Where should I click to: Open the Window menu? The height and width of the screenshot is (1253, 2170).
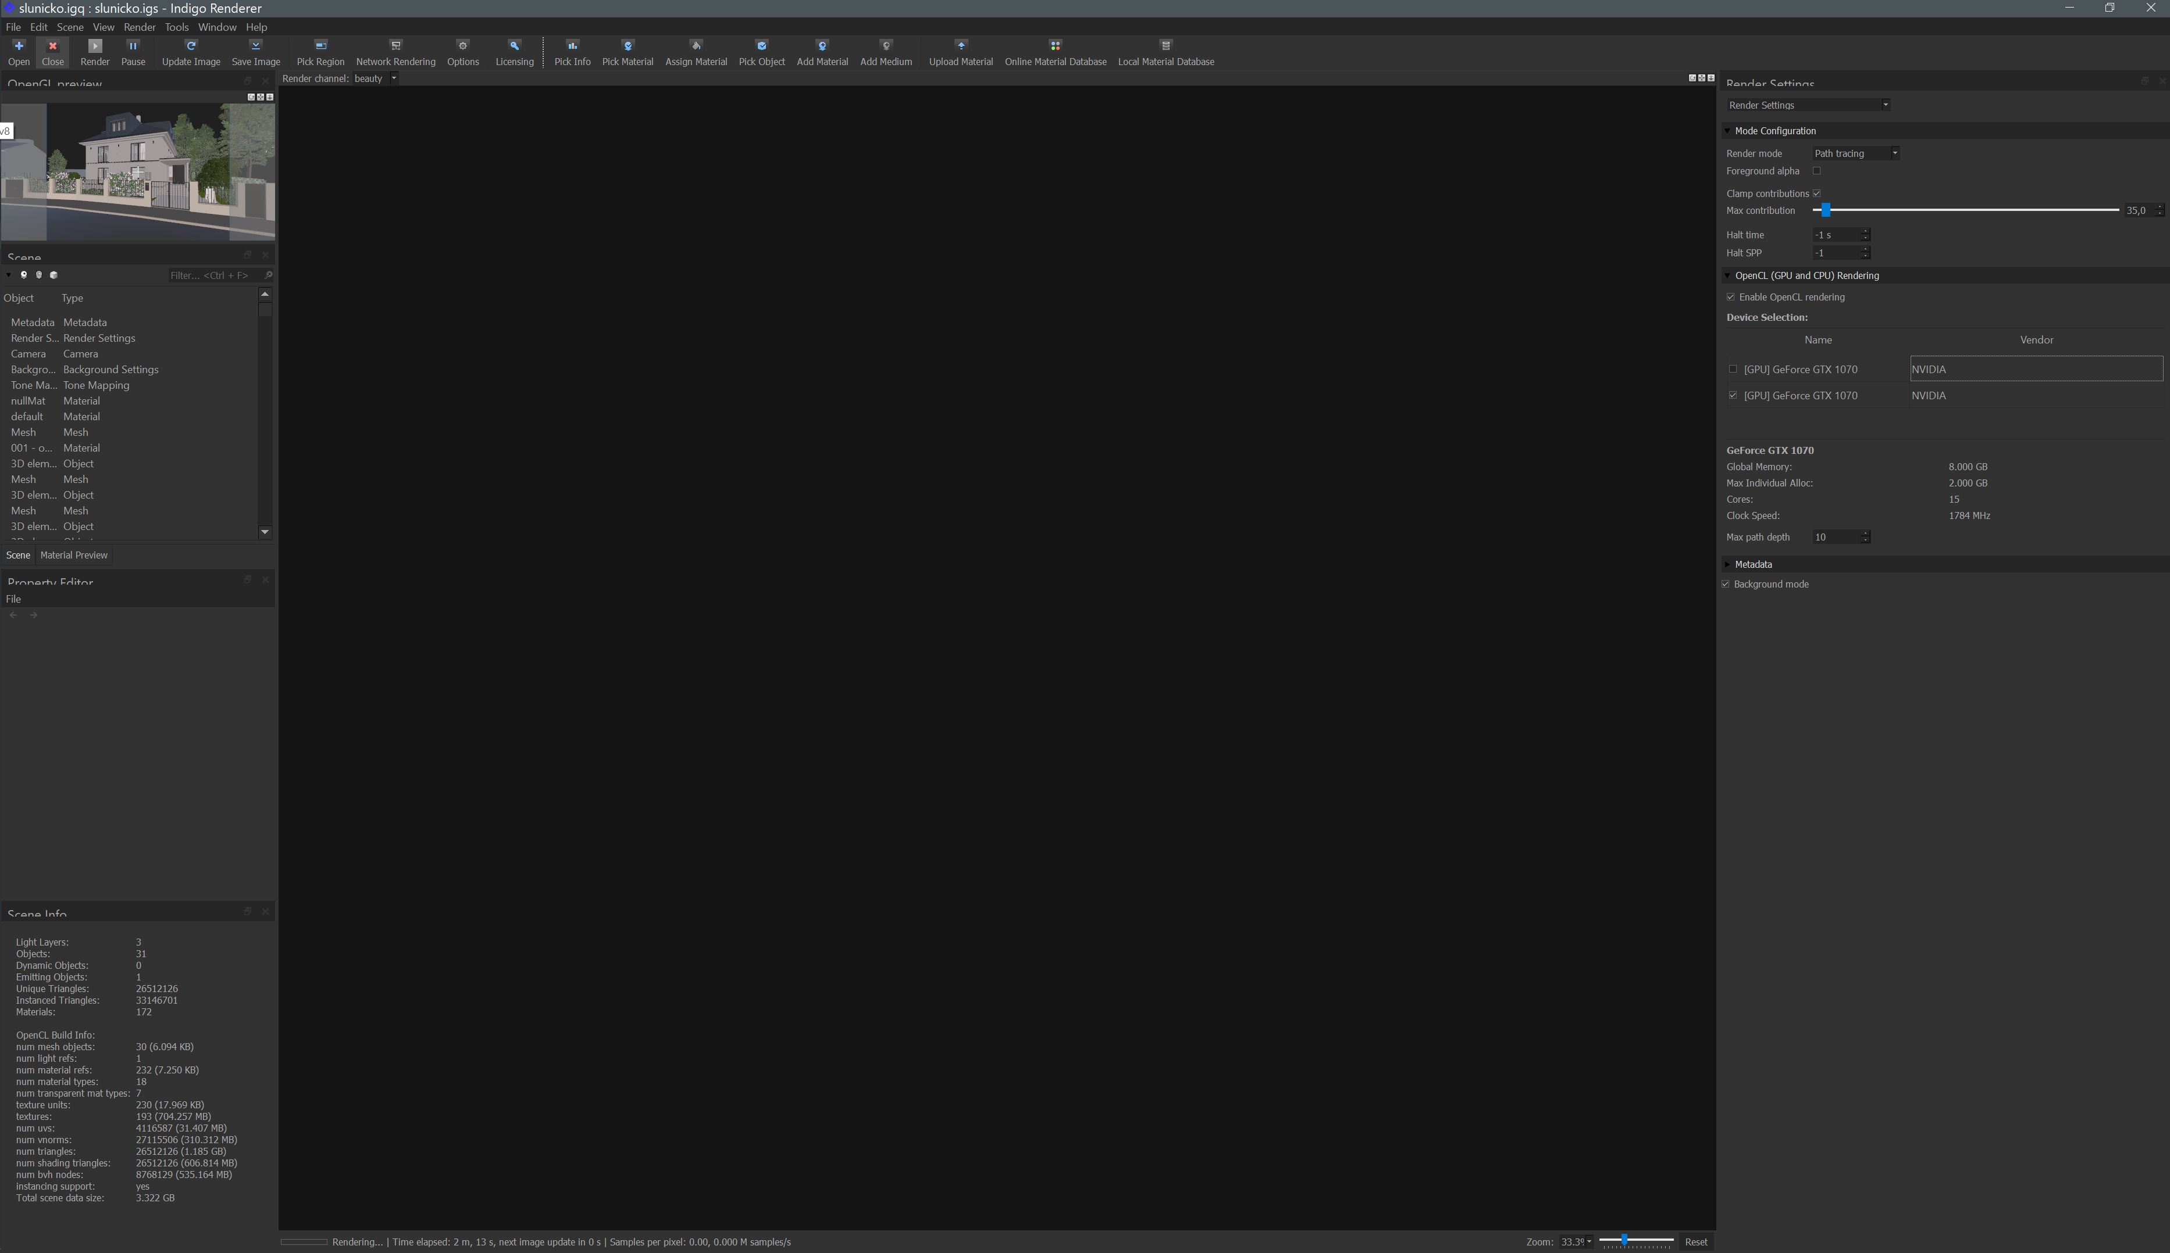217,27
